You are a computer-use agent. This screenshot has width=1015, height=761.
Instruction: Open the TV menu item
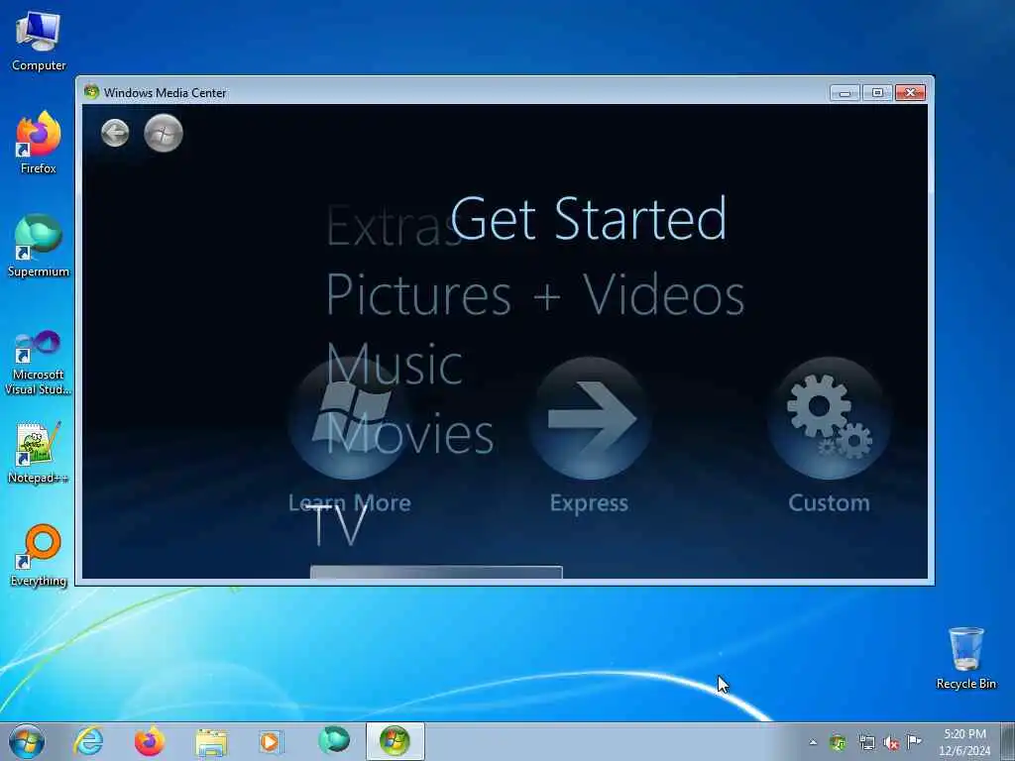339,525
